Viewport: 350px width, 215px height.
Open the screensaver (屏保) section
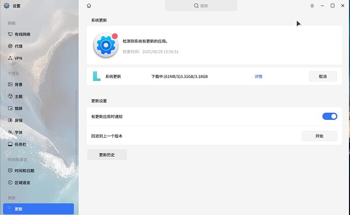coord(18,120)
